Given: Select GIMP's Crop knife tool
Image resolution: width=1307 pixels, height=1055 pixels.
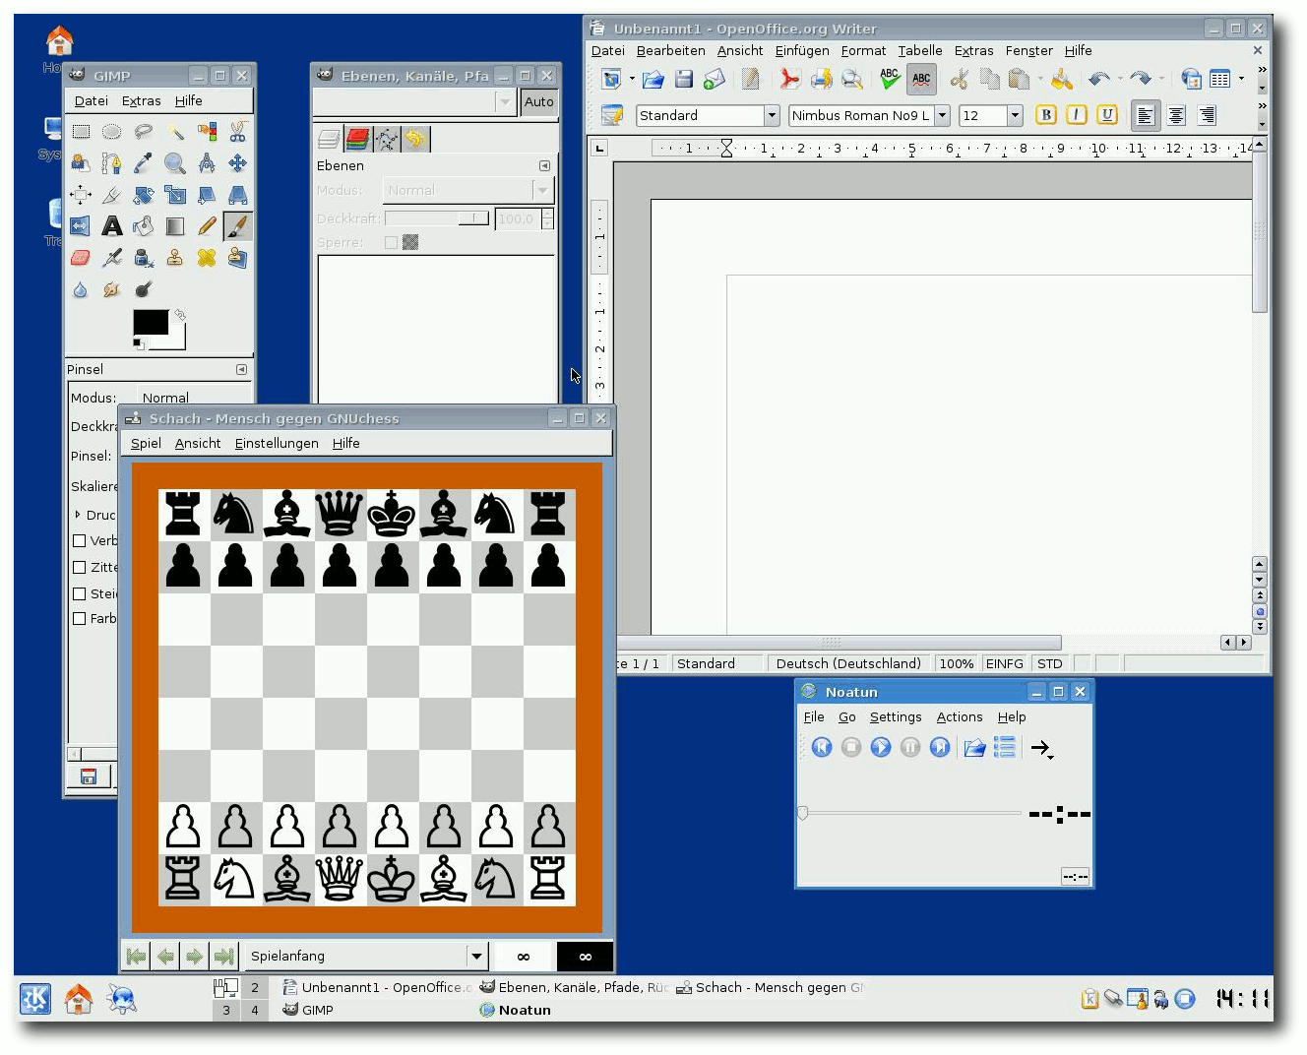Looking at the screenshot, I should tap(112, 195).
